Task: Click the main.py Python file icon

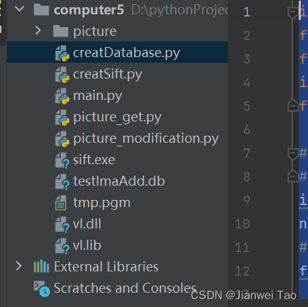Action: pyautogui.click(x=62, y=96)
